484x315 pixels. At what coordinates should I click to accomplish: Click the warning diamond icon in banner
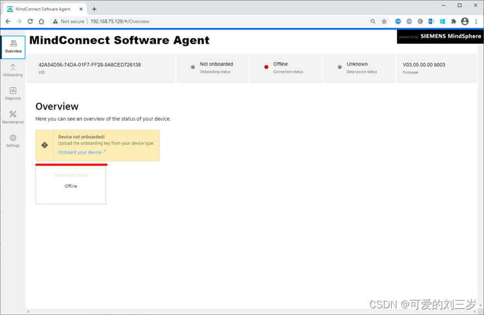(45, 145)
